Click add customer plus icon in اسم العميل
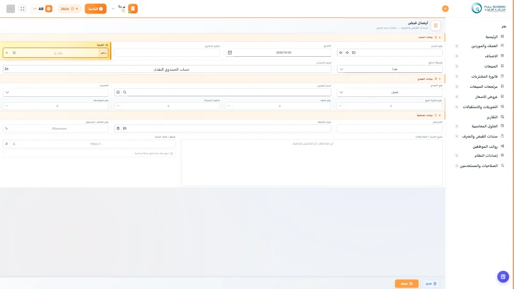 click(118, 92)
